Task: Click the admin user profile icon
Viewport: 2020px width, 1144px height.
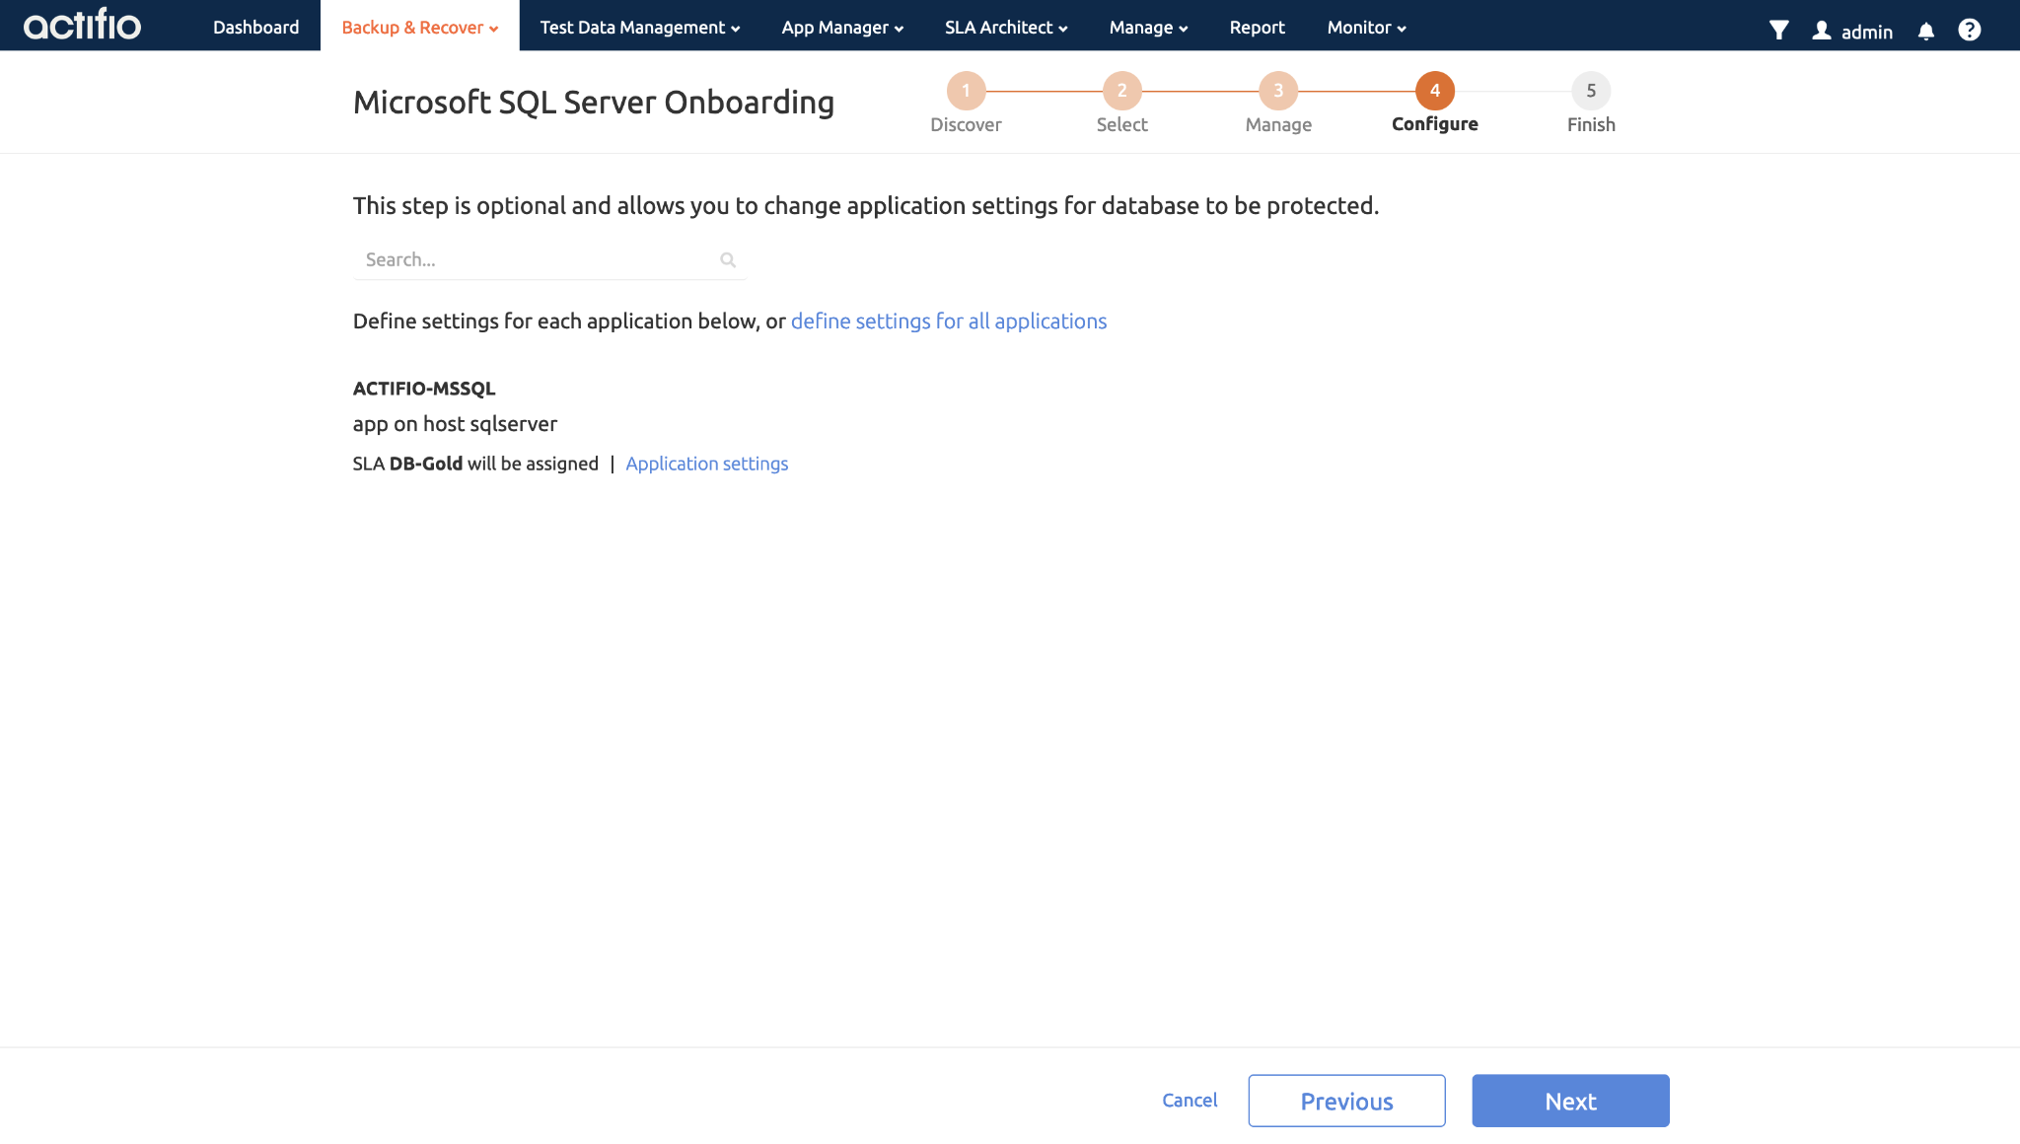Action: (1822, 31)
